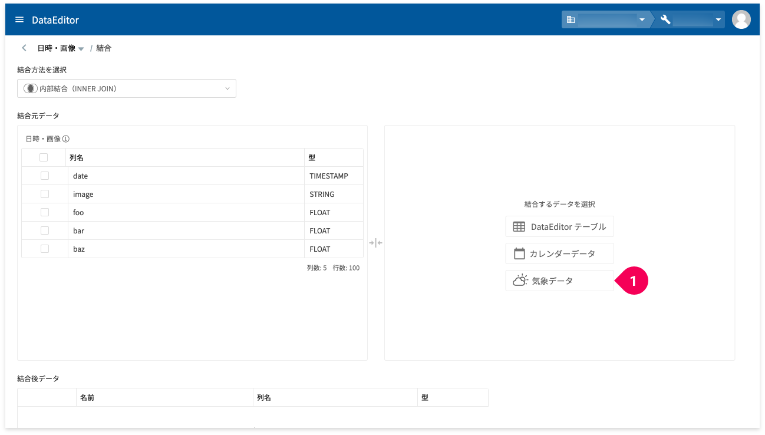This screenshot has height=435, width=765.
Task: Expand the 日時・画像 breadcrumb dropdown
Action: coord(81,49)
